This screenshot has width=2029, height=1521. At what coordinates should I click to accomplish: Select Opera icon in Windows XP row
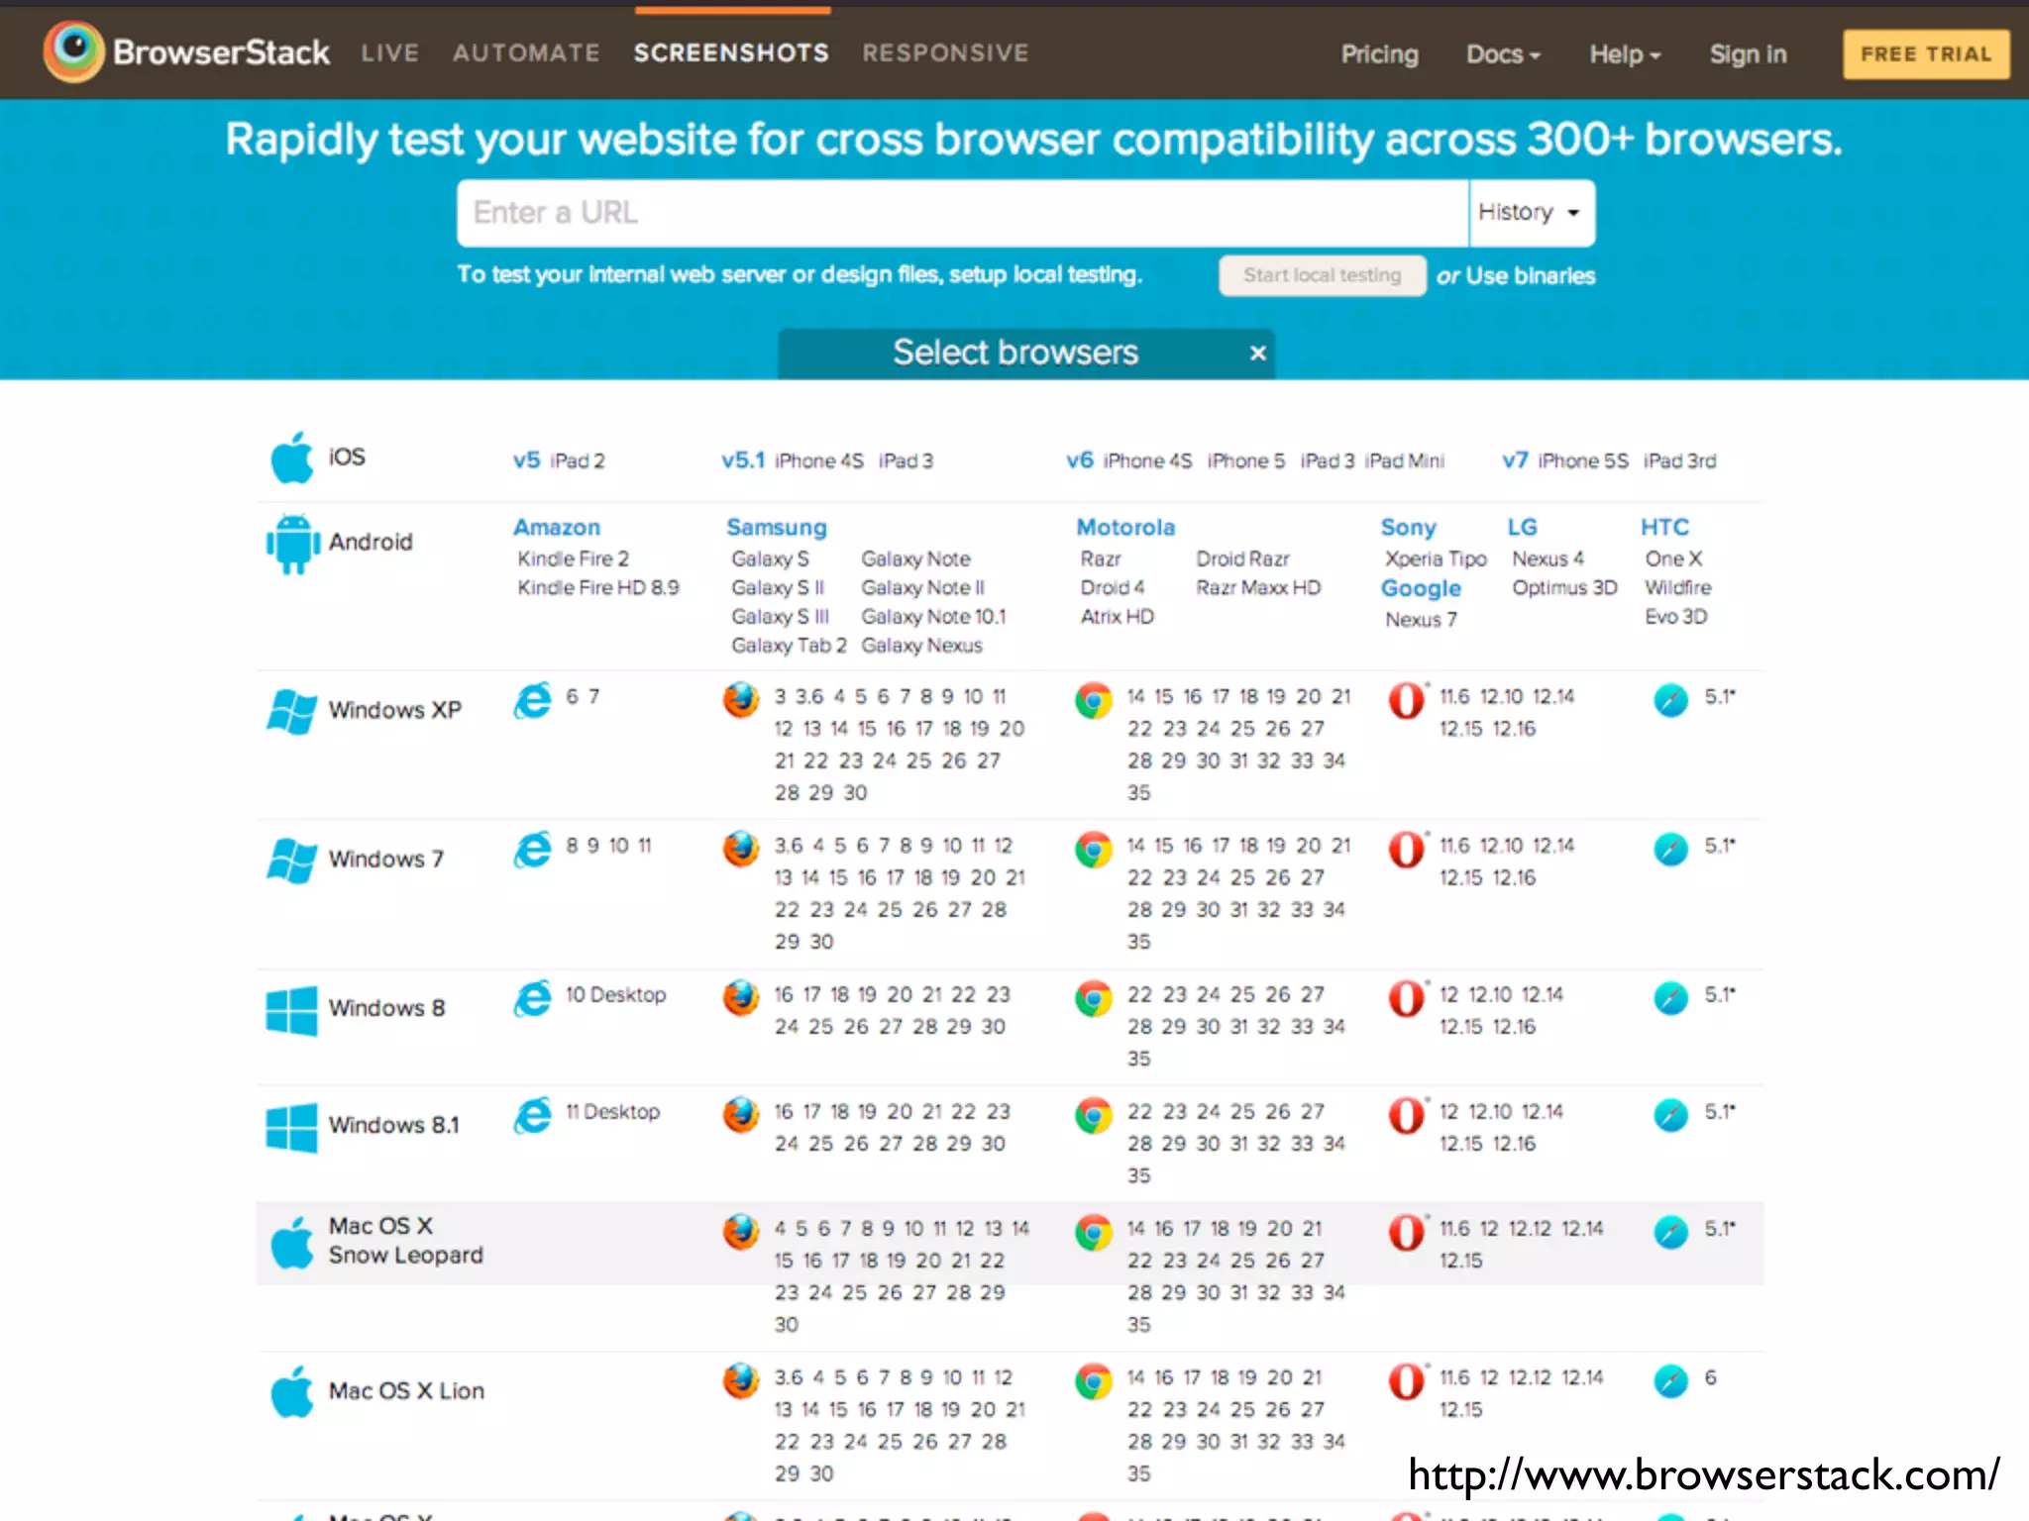[1406, 700]
